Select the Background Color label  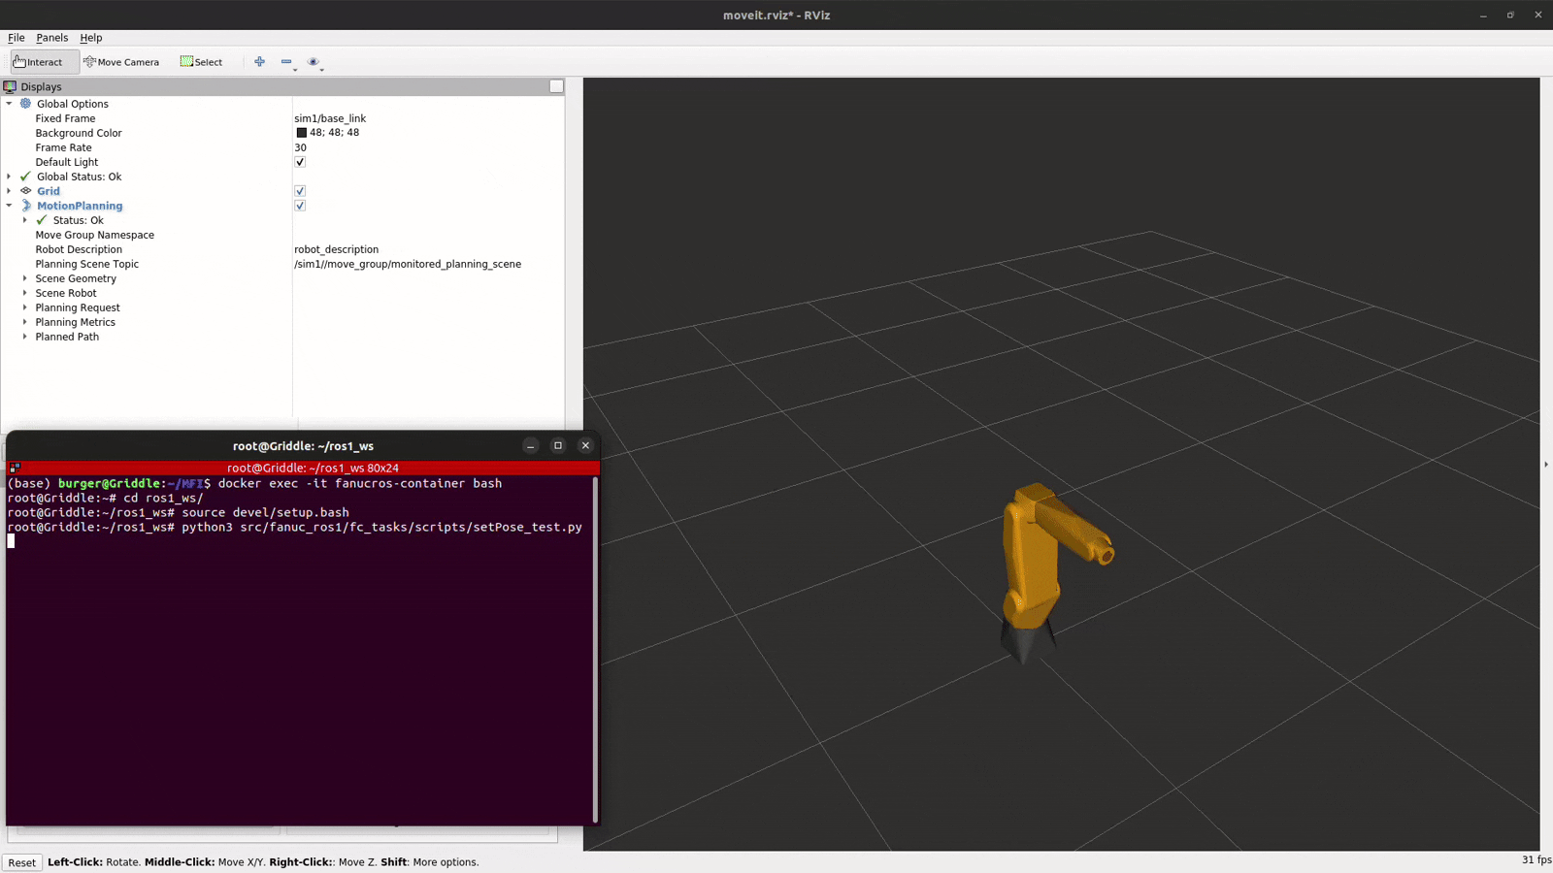pyautogui.click(x=79, y=133)
